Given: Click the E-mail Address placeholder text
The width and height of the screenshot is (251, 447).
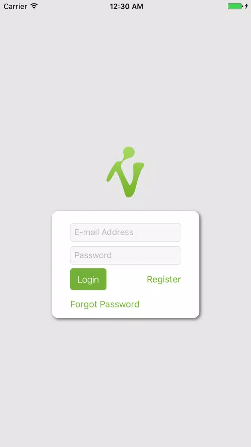Looking at the screenshot, I should [x=104, y=232].
